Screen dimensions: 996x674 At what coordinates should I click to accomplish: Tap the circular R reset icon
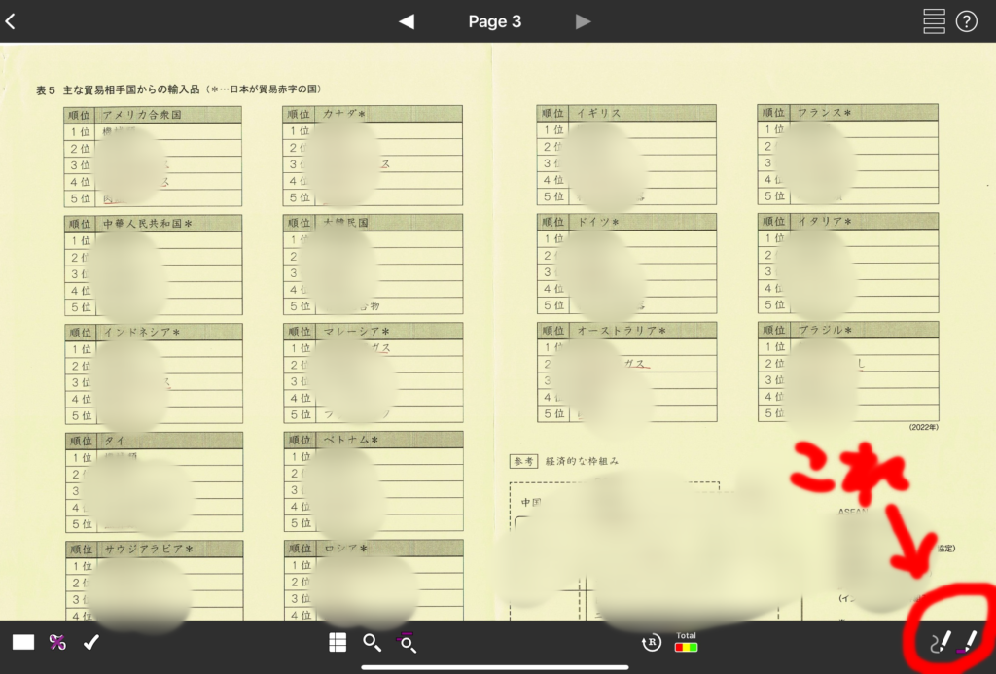tap(651, 642)
